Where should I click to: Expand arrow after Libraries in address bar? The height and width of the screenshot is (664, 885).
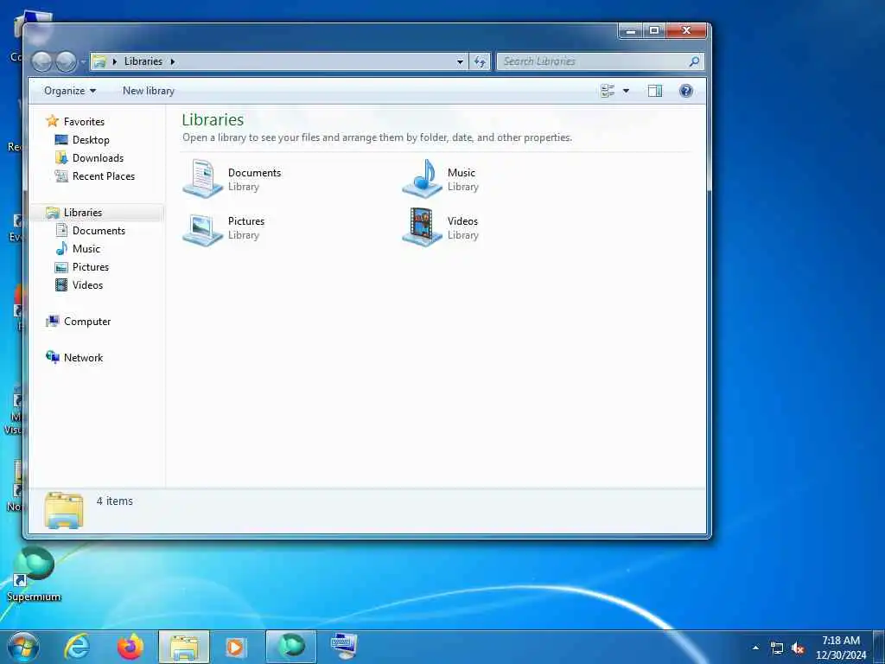tap(173, 61)
